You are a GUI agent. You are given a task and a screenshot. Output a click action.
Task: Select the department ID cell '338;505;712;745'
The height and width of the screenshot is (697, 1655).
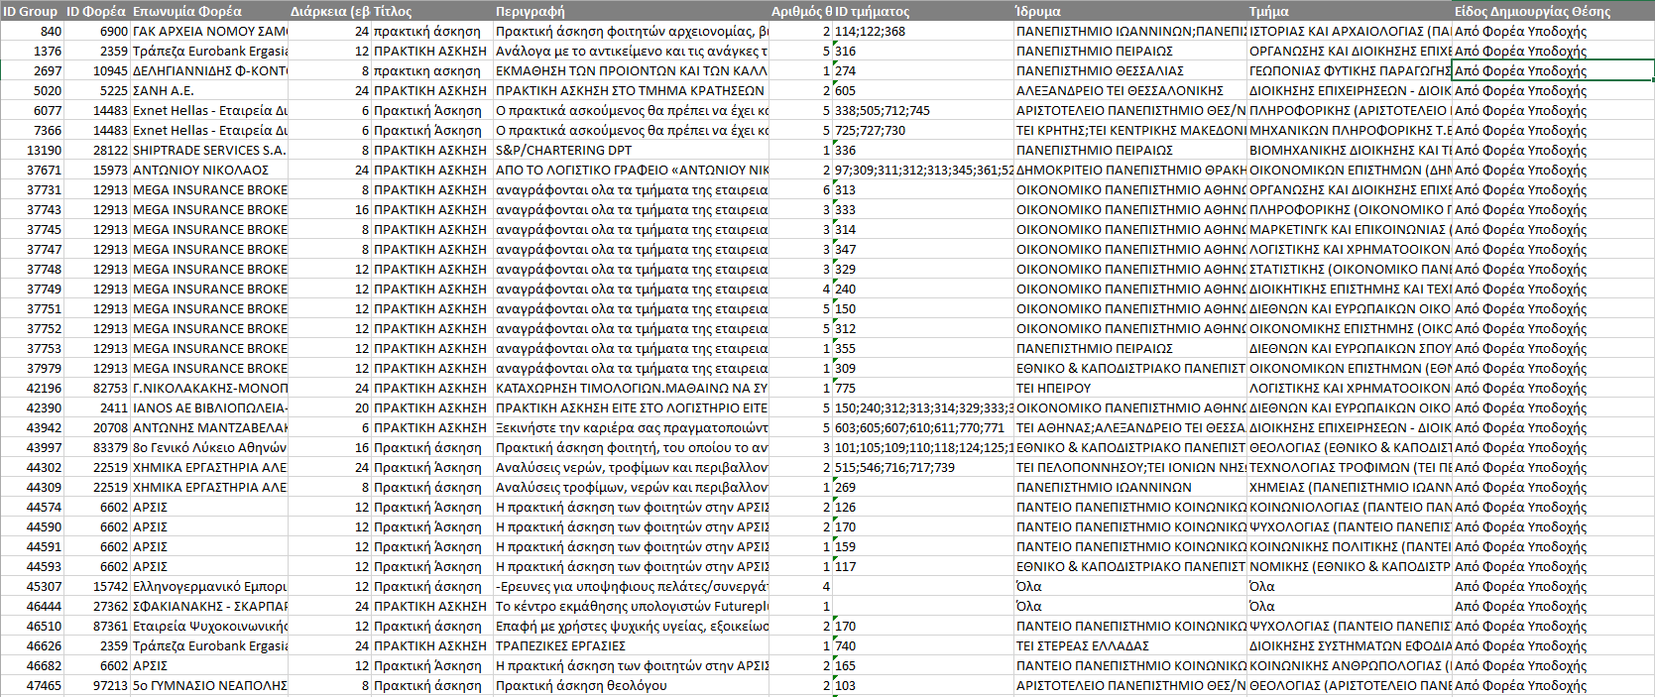point(923,110)
